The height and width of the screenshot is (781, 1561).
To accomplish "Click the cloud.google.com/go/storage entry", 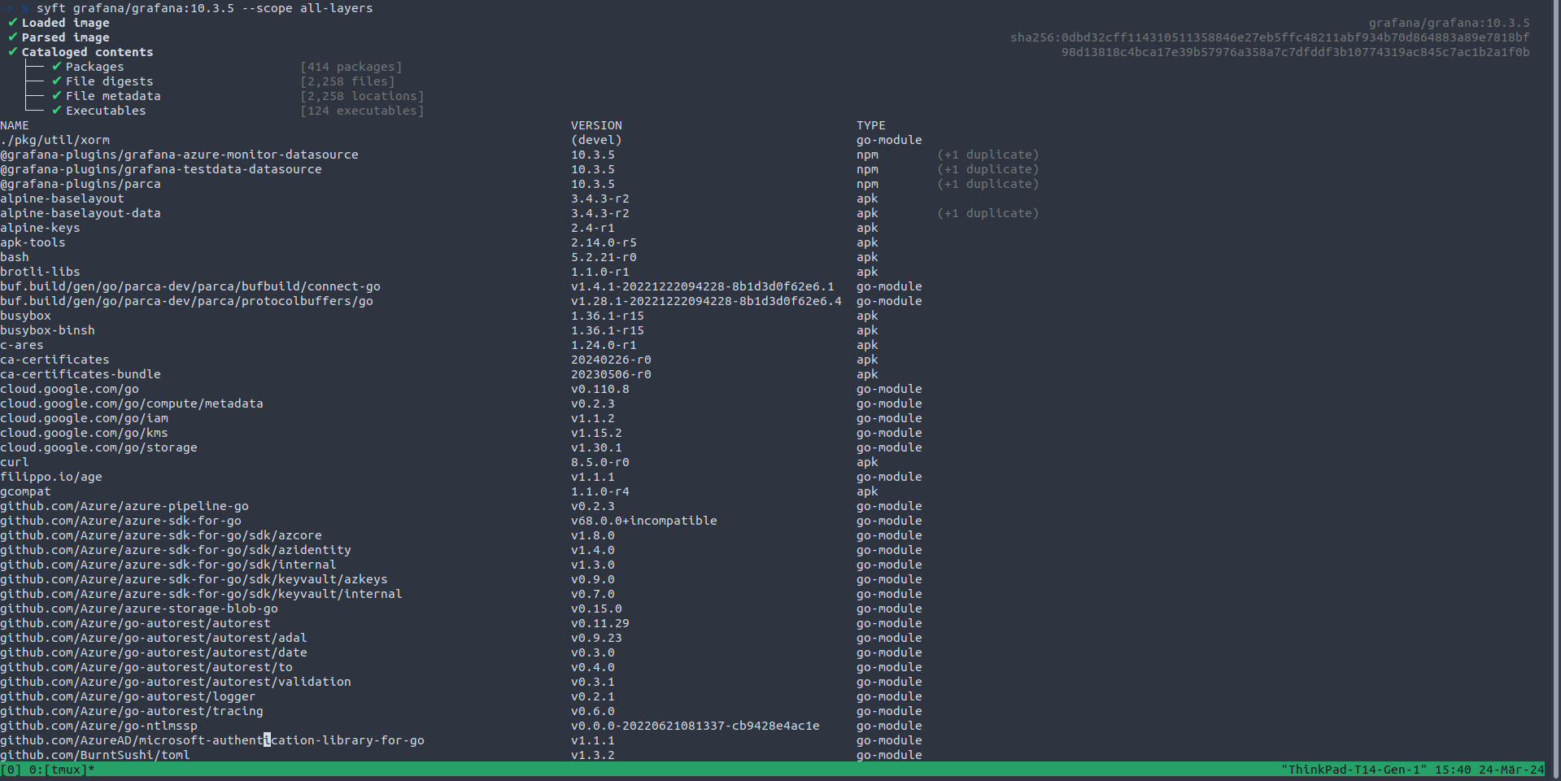I will pos(98,447).
